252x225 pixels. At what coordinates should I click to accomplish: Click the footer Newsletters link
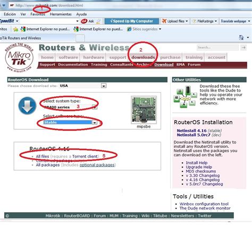[182, 216]
